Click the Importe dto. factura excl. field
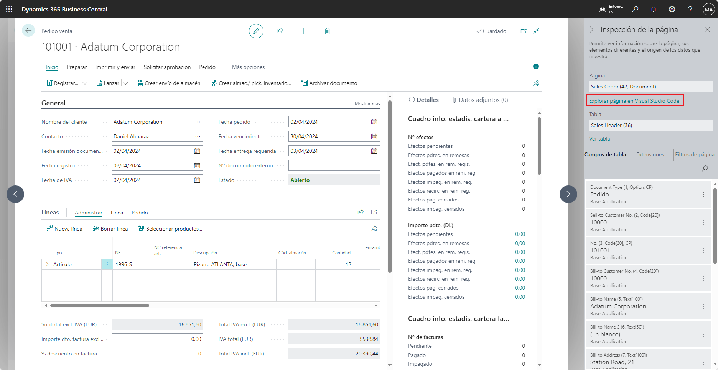The height and width of the screenshot is (370, 718). coord(157,339)
